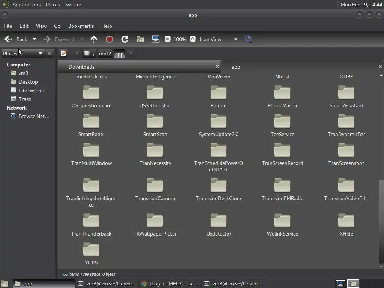384x288 pixels.
Task: Open the Icon View mode dropdown
Action: coord(219,39)
